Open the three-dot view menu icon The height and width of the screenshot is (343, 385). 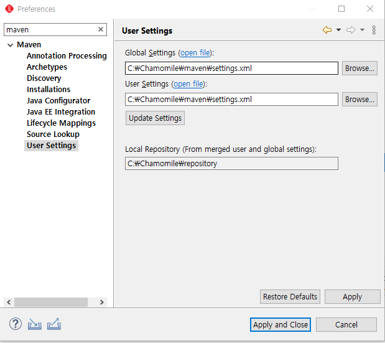click(x=374, y=30)
